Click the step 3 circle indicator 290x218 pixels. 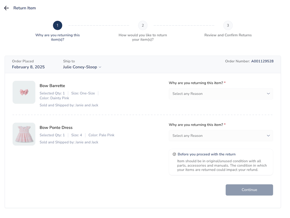(228, 25)
